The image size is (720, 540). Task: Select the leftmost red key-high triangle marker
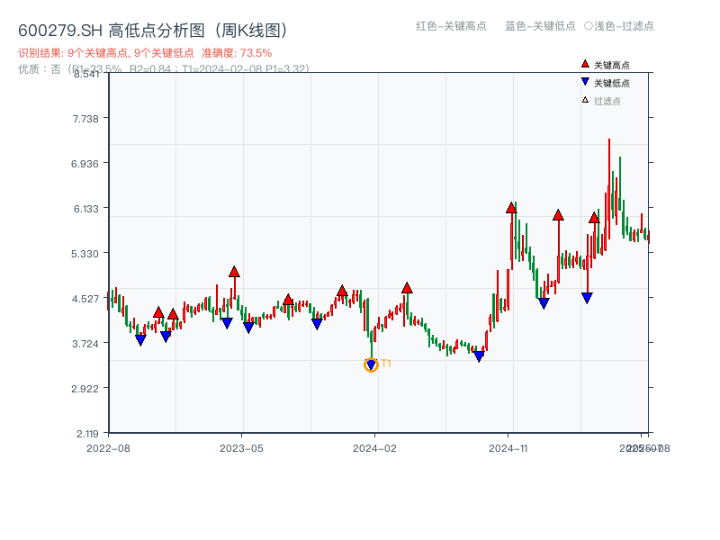coord(158,312)
